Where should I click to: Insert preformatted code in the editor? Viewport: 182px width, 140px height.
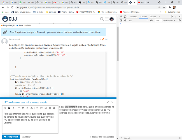click(27, 108)
